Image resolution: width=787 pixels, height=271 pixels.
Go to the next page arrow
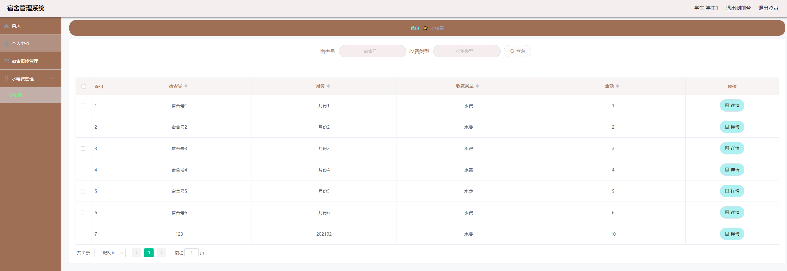pyautogui.click(x=161, y=253)
